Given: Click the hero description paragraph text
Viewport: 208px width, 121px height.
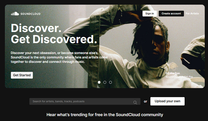Looking at the screenshot, I should click(59, 58).
